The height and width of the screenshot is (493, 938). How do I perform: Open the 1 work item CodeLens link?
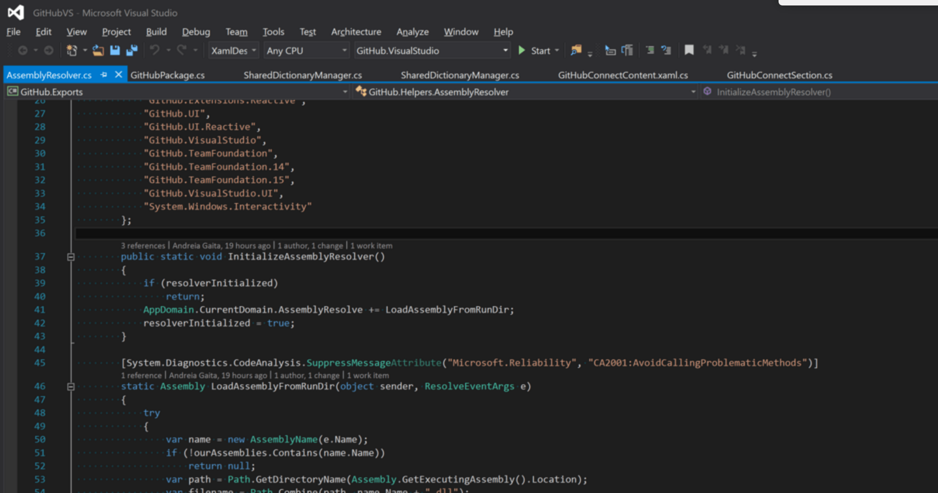click(372, 245)
